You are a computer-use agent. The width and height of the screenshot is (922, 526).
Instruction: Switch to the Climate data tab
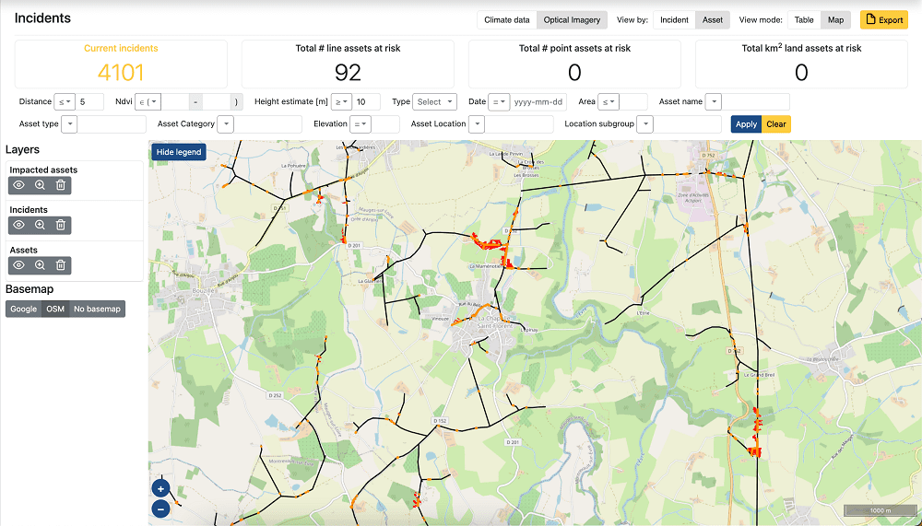507,20
